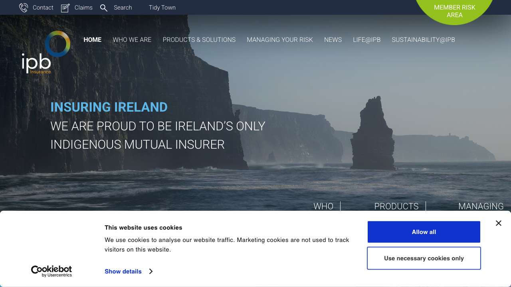This screenshot has height=287, width=511.
Task: Click the Show details link text
Action: 123,271
